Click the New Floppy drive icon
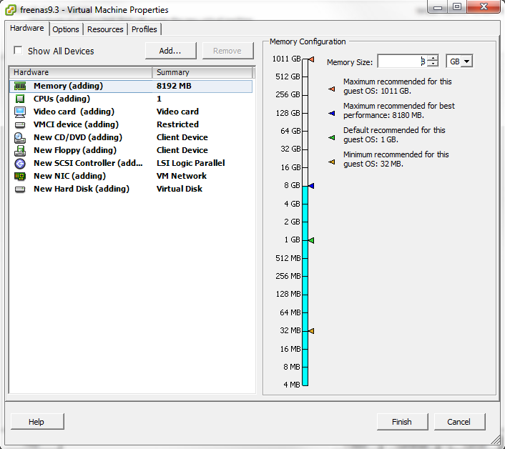 20,150
